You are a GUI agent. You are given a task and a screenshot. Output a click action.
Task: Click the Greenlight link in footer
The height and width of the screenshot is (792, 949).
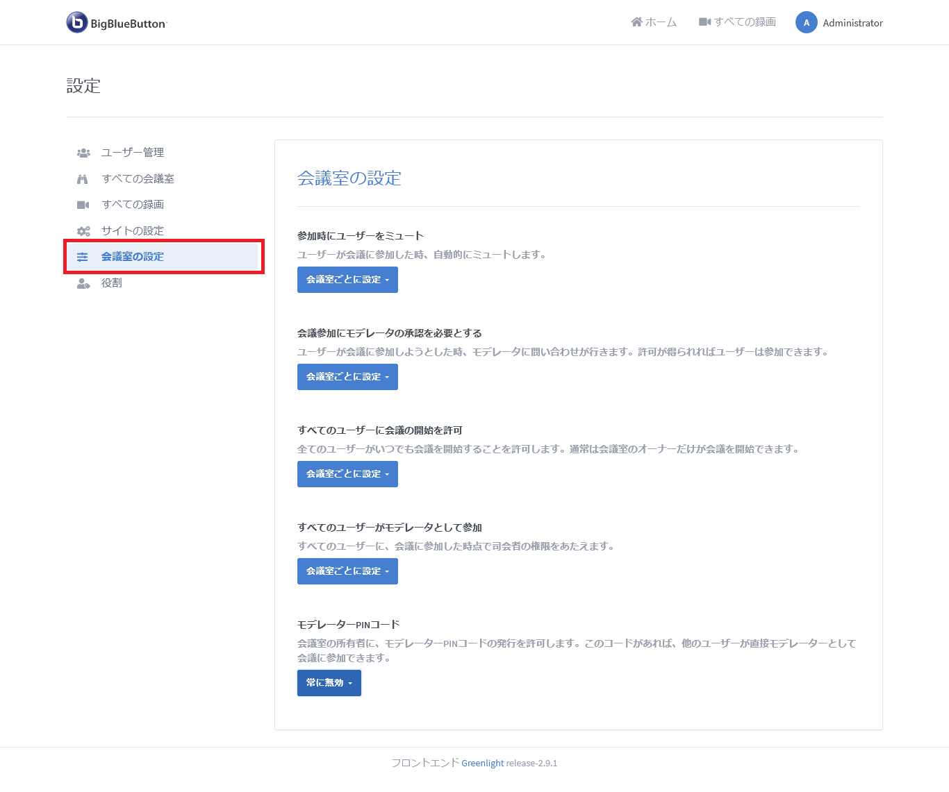tap(482, 764)
